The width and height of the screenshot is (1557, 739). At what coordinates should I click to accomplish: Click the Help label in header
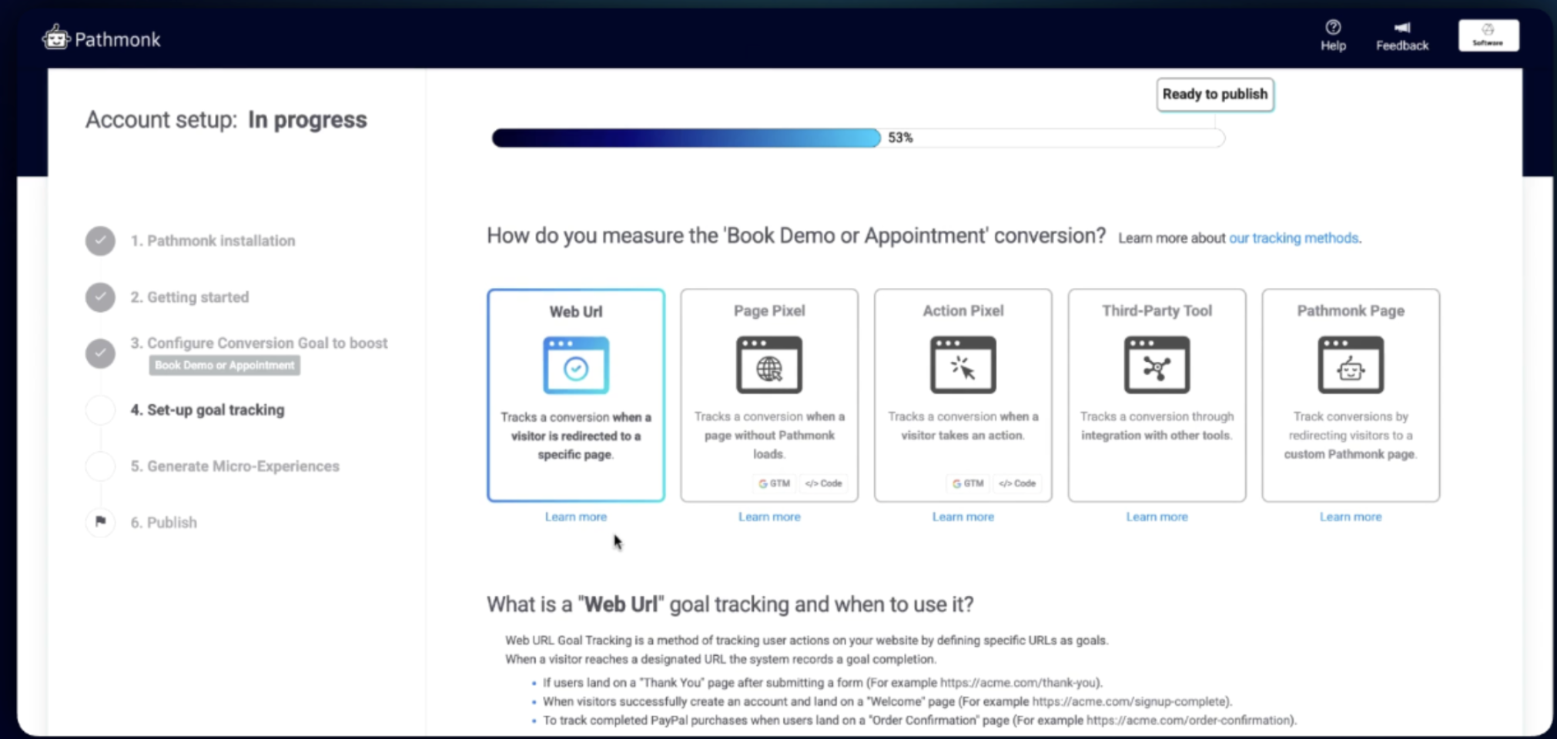coord(1333,45)
